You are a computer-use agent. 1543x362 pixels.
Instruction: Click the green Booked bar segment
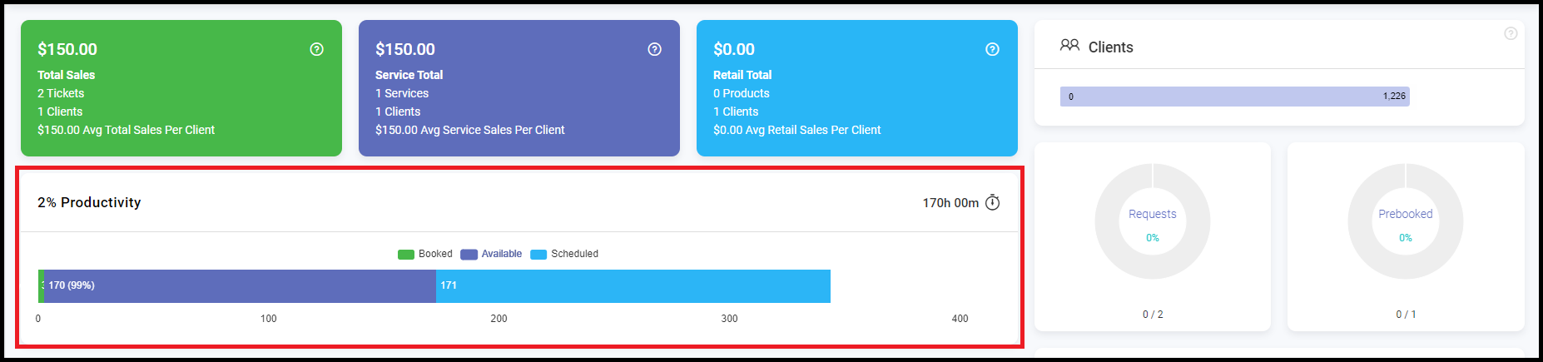pyautogui.click(x=42, y=285)
